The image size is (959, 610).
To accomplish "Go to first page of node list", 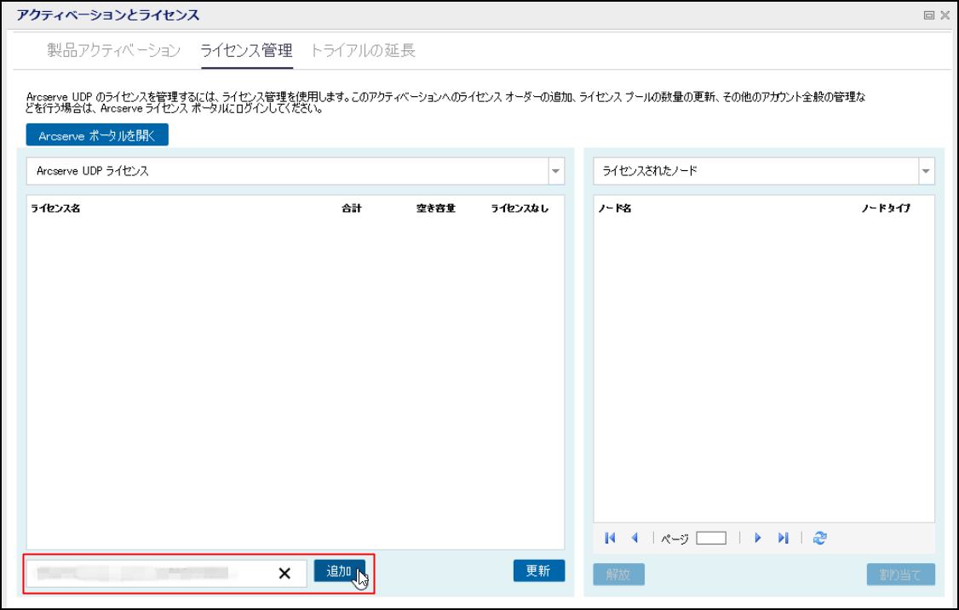I will [x=610, y=538].
